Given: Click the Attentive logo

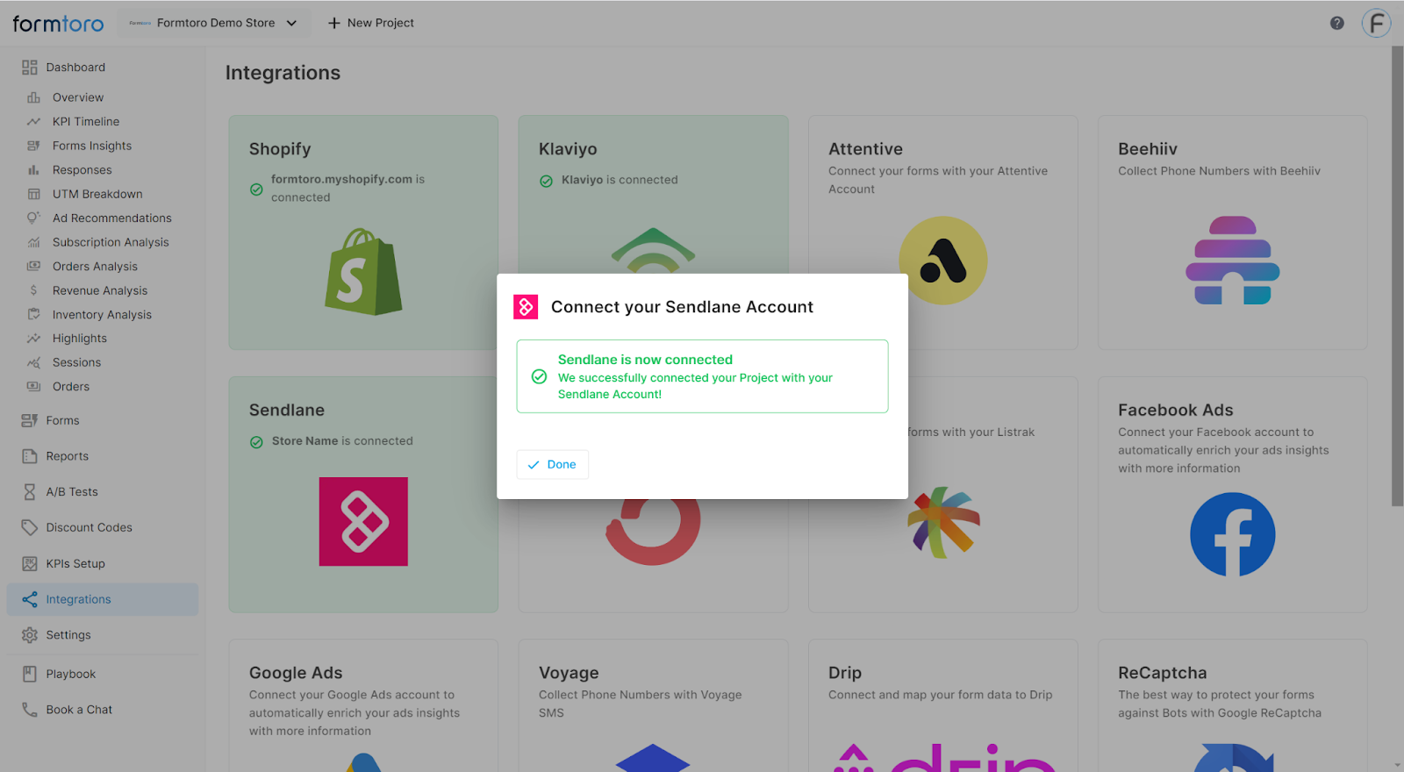Looking at the screenshot, I should click(943, 261).
